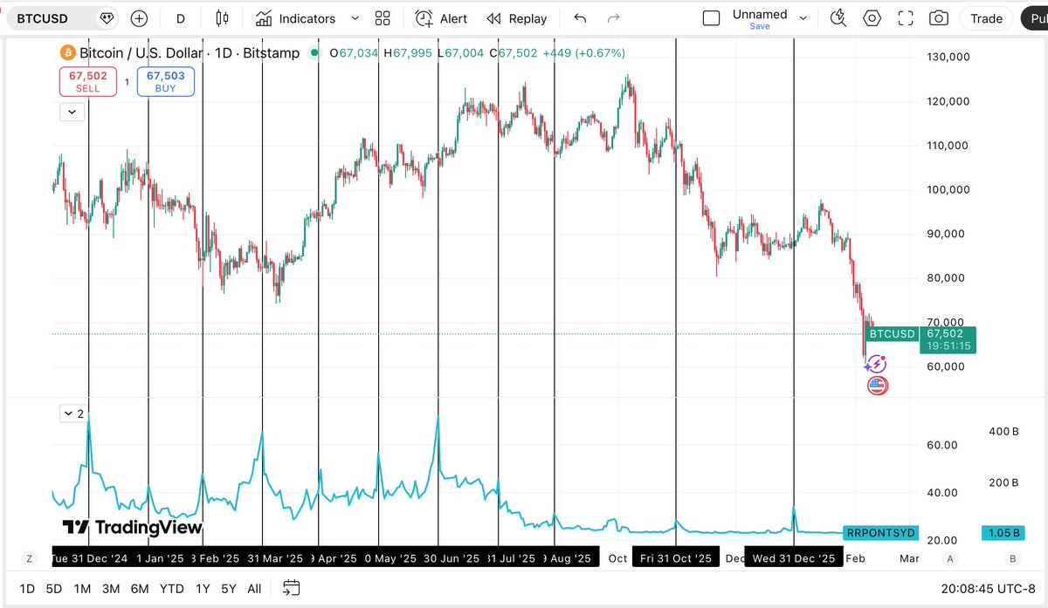The image size is (1048, 608).
Task: Toggle fullscreen mode
Action: pos(906,18)
